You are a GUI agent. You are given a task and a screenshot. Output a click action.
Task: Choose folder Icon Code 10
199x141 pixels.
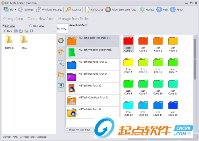pos(158,87)
